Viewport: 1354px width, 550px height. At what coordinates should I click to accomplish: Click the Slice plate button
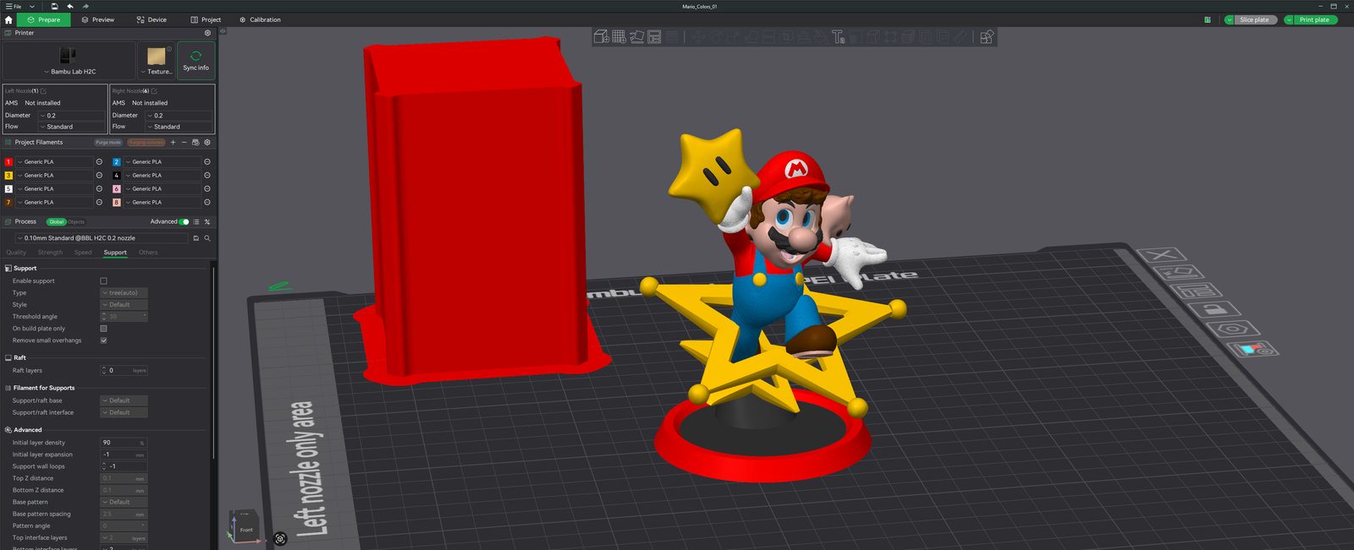coord(1254,19)
